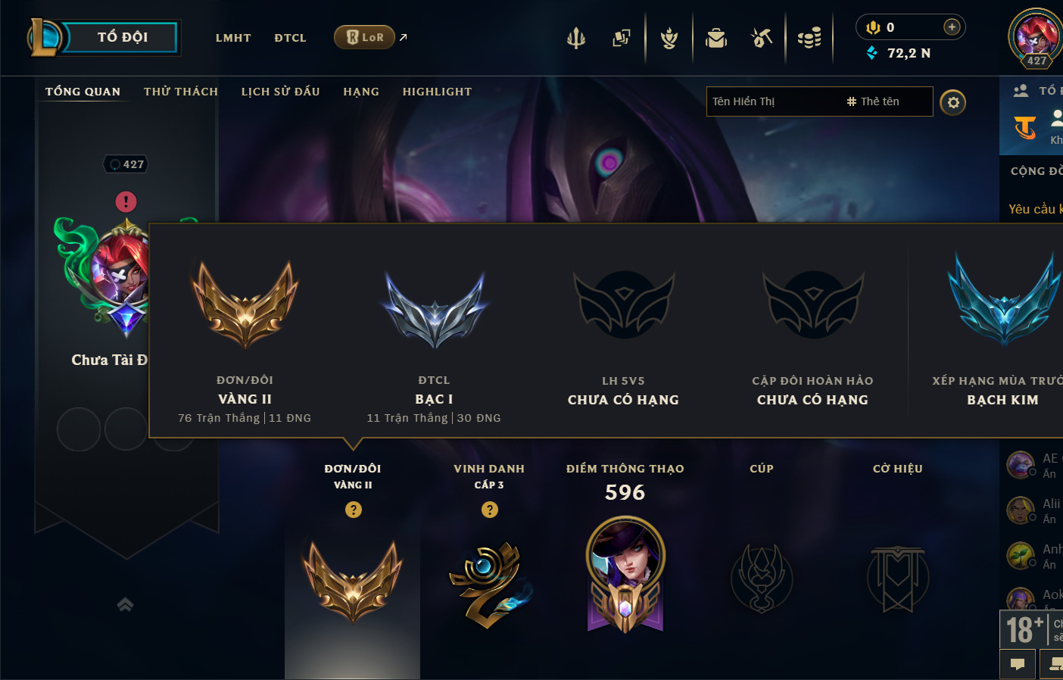Viewport: 1063px width, 680px height.
Task: Select the ĐTCL game menu item
Action: (x=290, y=38)
